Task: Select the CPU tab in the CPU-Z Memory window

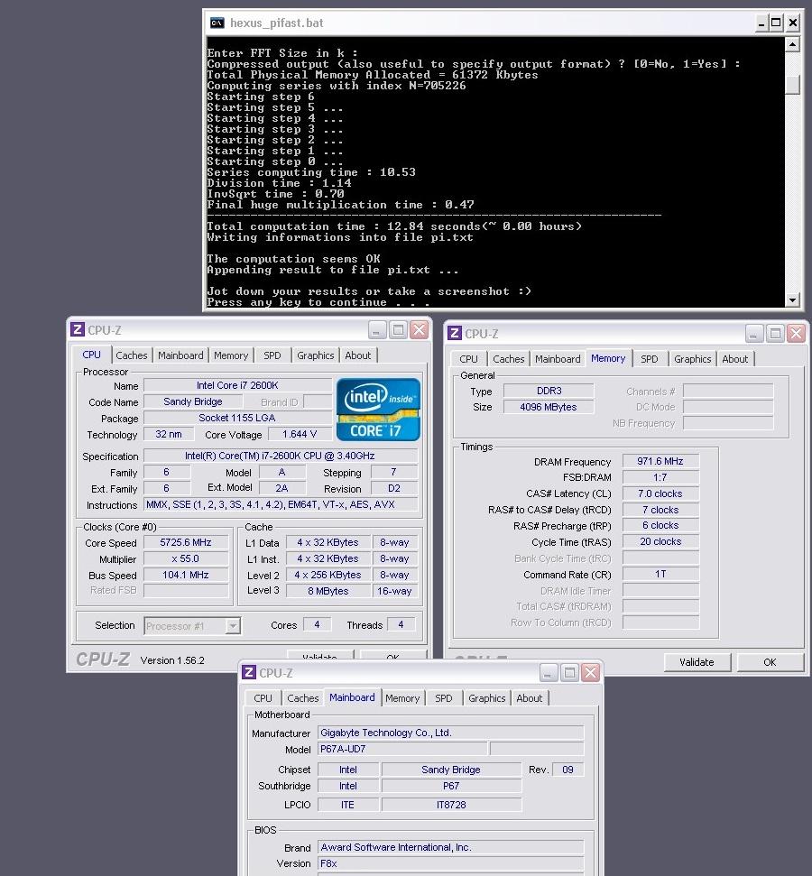Action: point(468,359)
